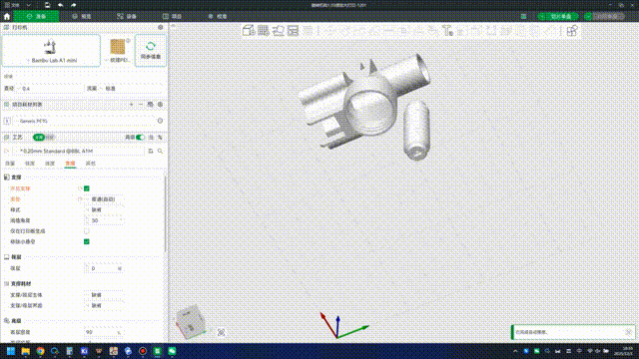Click the threshold angle field showing 30
The height and width of the screenshot is (359, 639).
point(104,220)
